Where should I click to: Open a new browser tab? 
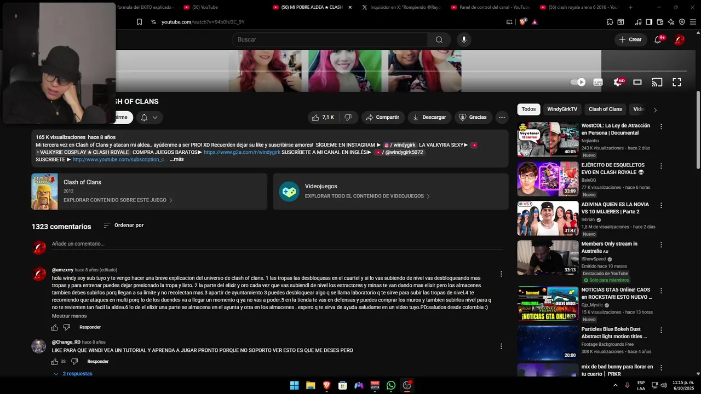pyautogui.click(x=630, y=7)
